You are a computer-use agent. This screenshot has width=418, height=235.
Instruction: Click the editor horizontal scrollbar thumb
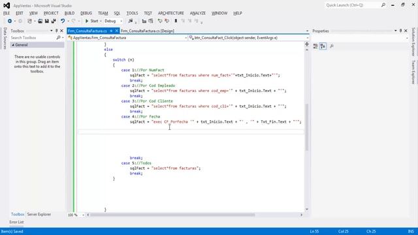[x=172, y=215]
